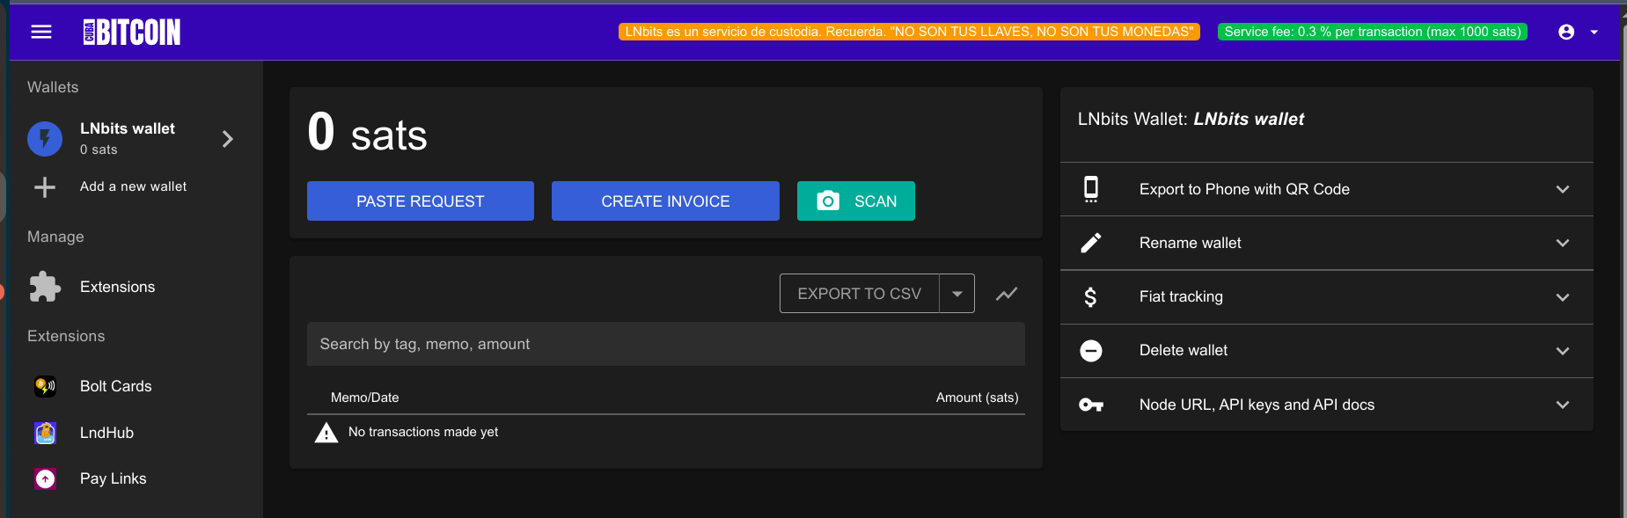This screenshot has height=518, width=1627.
Task: Open the Bolt Cards extension
Action: 115,386
